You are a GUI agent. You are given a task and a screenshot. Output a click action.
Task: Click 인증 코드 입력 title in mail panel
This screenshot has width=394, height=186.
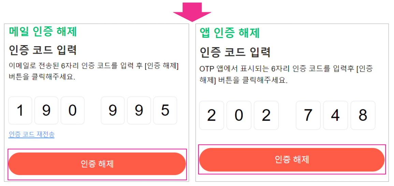coord(43,50)
